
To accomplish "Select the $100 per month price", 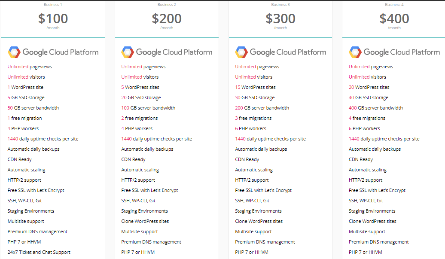I will point(53,19).
